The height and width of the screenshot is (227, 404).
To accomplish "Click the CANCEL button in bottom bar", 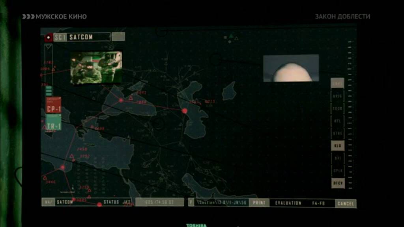I will point(346,204).
